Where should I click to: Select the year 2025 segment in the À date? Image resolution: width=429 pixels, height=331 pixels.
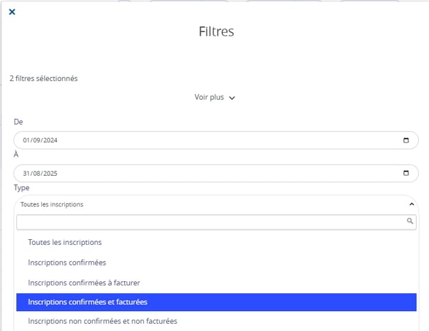[x=49, y=173]
